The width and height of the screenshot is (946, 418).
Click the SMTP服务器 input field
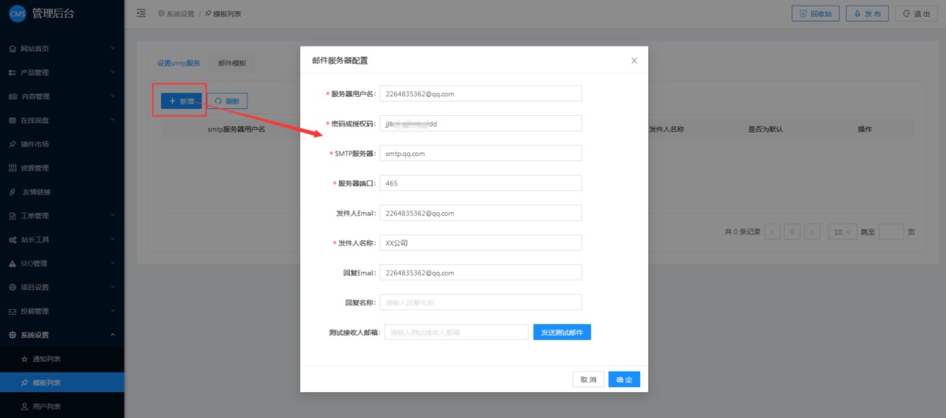[x=480, y=153]
